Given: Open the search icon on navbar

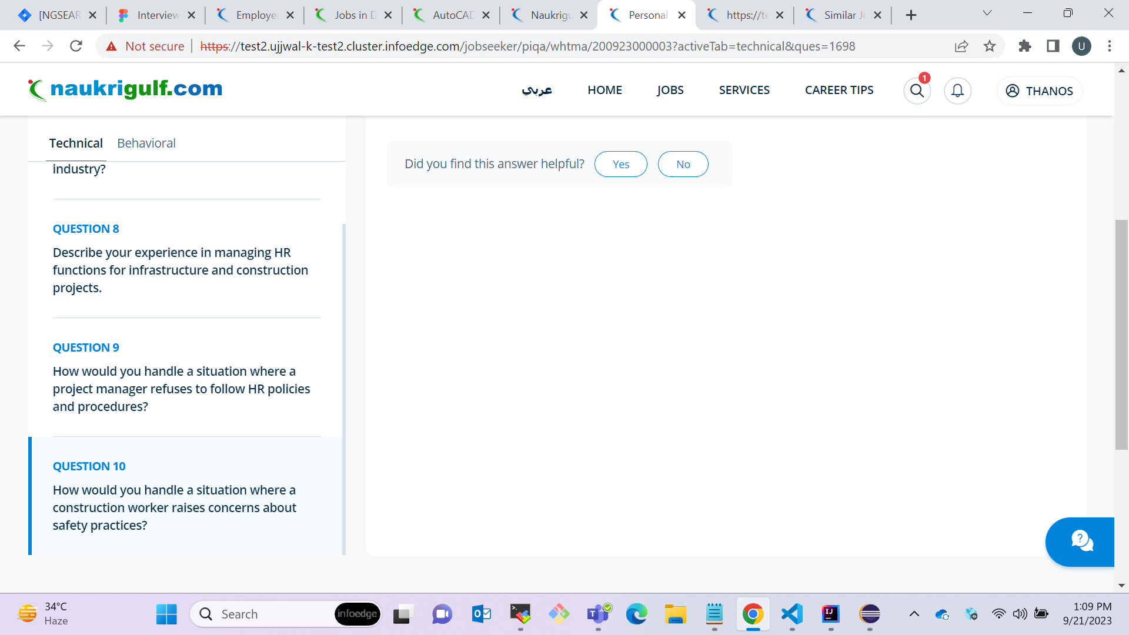Looking at the screenshot, I should (x=917, y=91).
